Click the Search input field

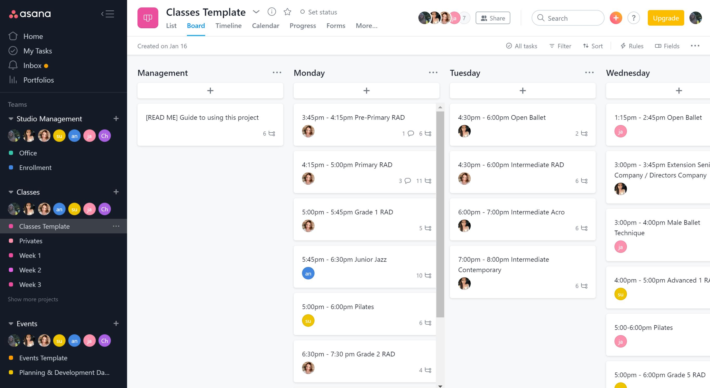(568, 18)
